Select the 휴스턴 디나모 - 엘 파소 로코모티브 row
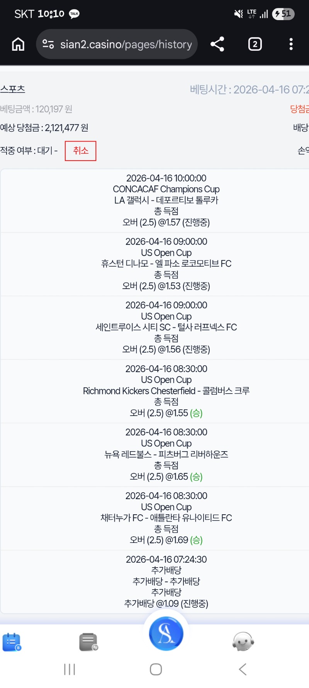Screen dimensions: 309x688 tap(166, 264)
